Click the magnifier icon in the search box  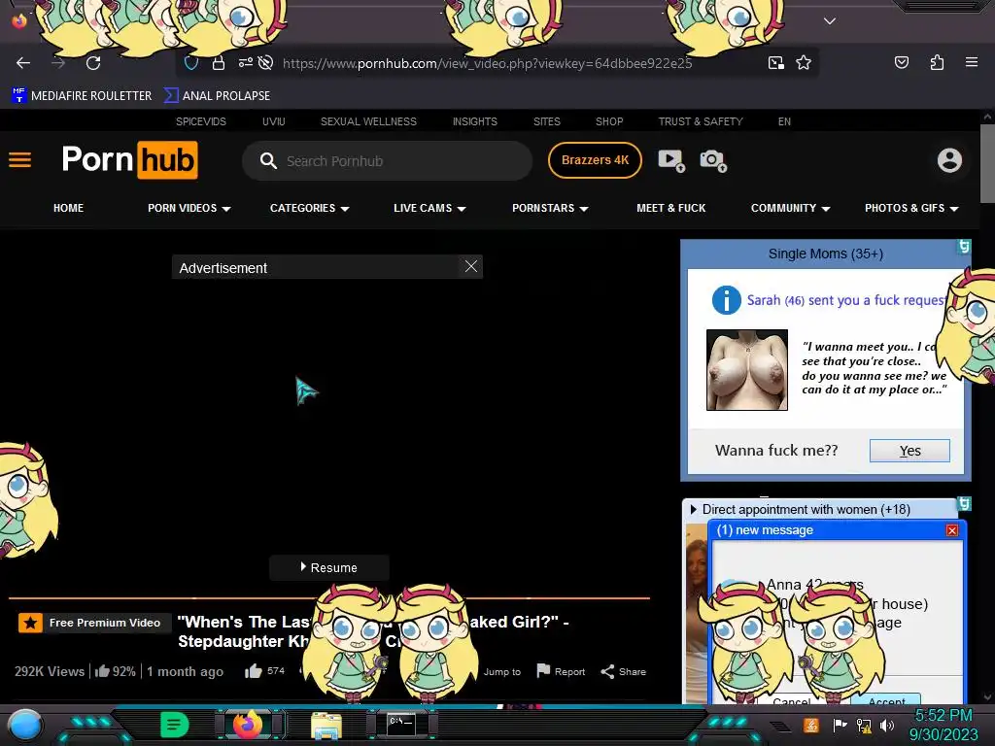(268, 161)
